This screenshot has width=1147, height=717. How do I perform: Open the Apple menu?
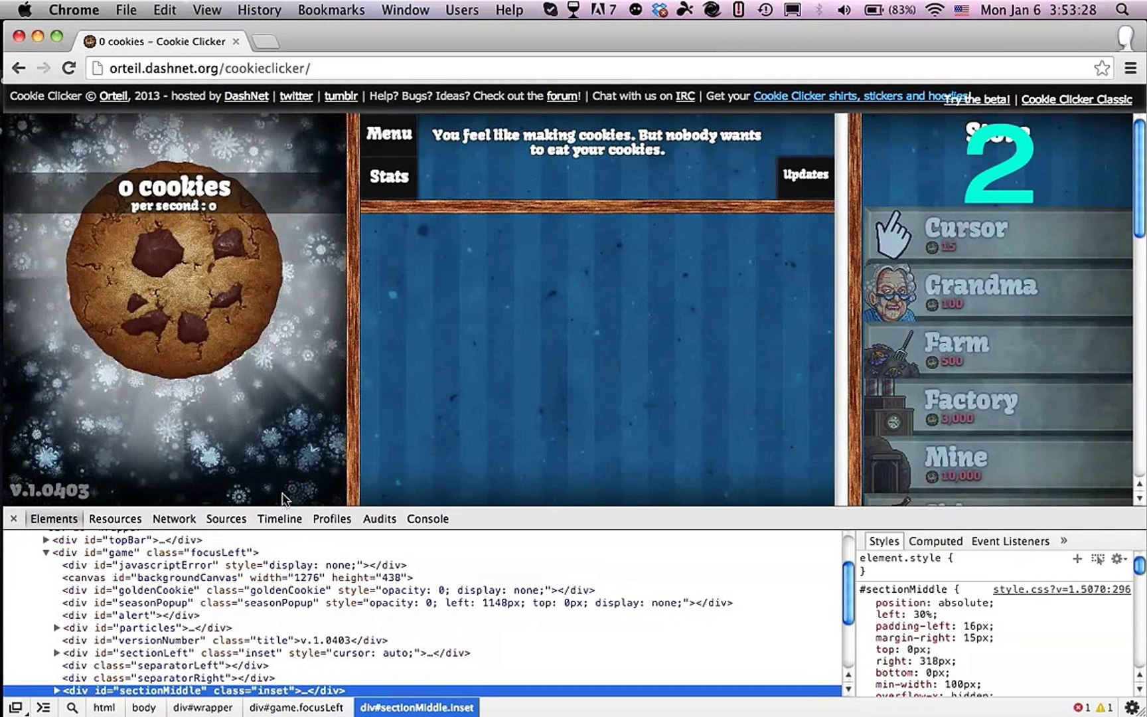[25, 9]
